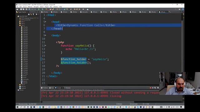Click the white forward arrow in toolbar
This screenshot has height=112, width=200.
tap(83, 9)
